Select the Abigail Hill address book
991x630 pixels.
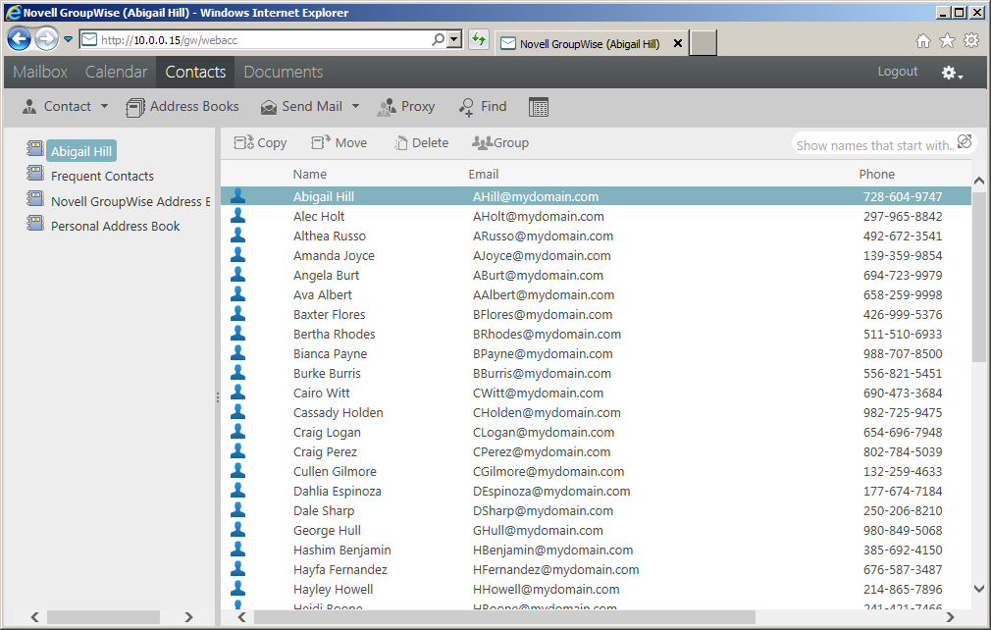(x=81, y=151)
